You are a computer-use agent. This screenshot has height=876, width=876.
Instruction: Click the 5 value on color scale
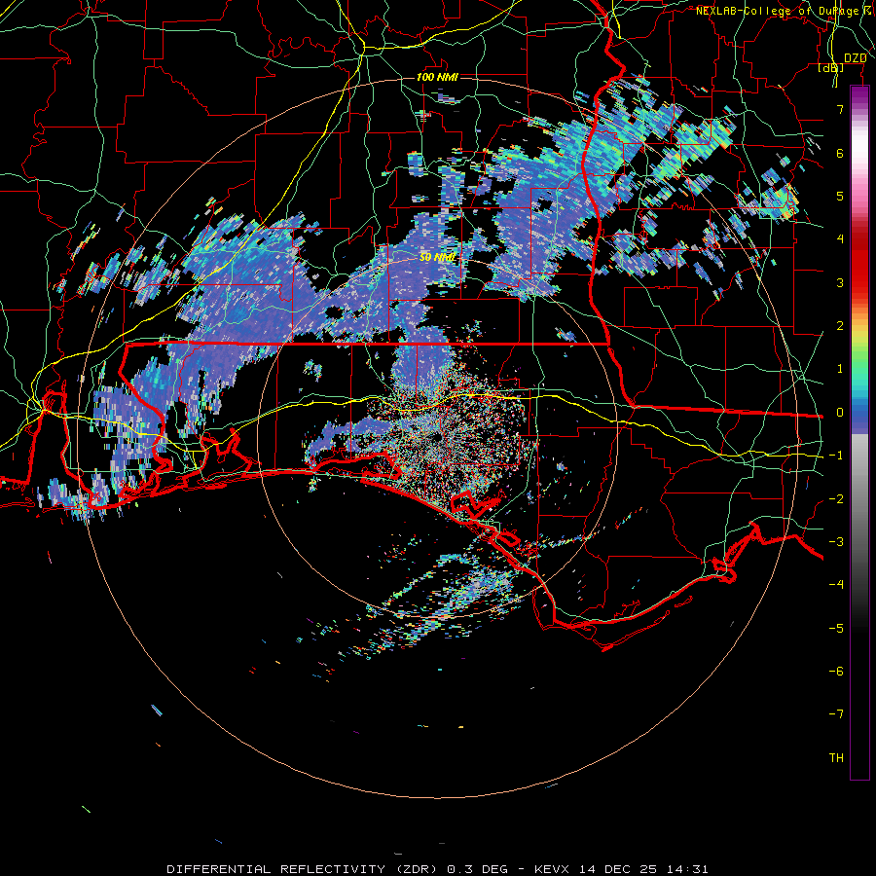(840, 196)
